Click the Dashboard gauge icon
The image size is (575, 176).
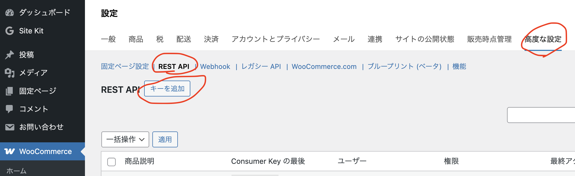click(10, 12)
